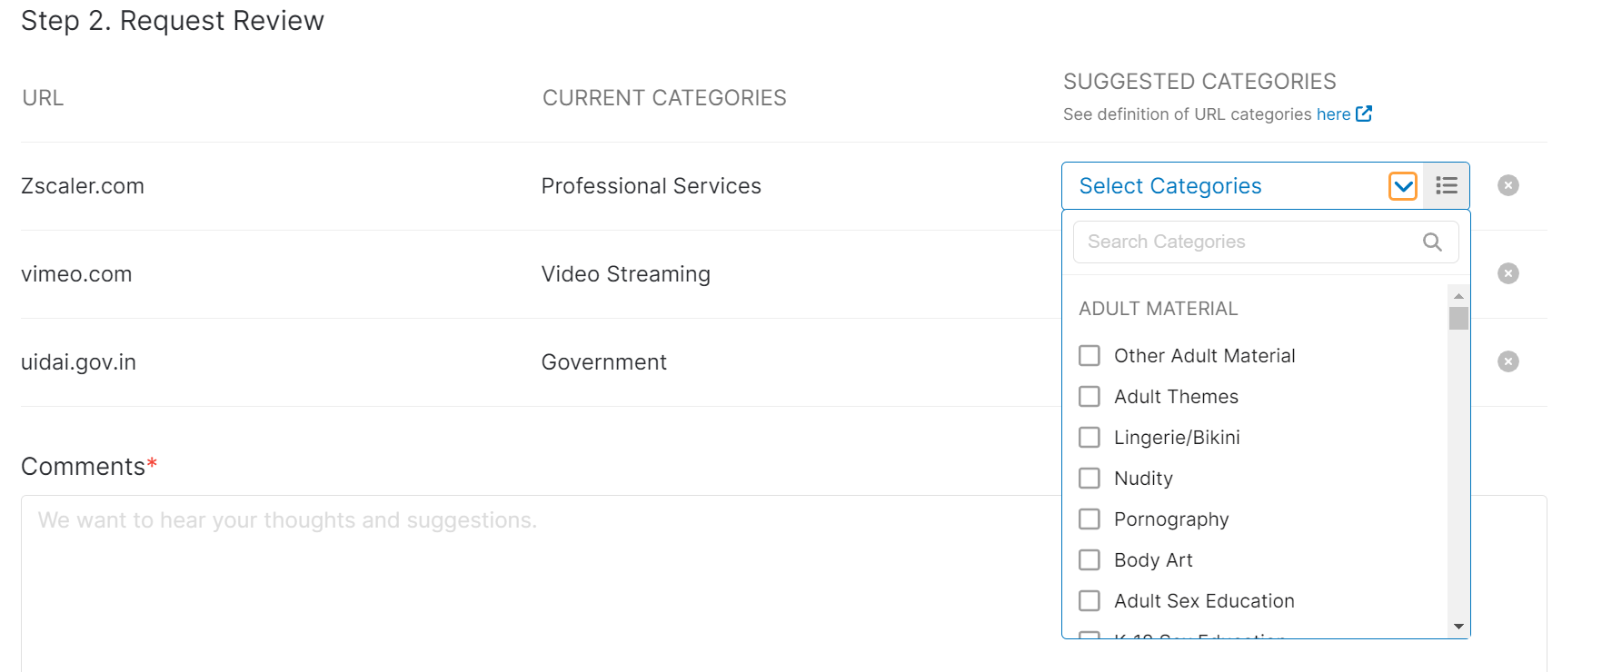
Task: Enable the Adult Themes checkbox
Action: 1090,397
